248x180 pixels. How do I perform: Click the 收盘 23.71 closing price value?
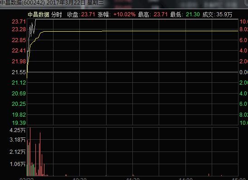(88, 14)
